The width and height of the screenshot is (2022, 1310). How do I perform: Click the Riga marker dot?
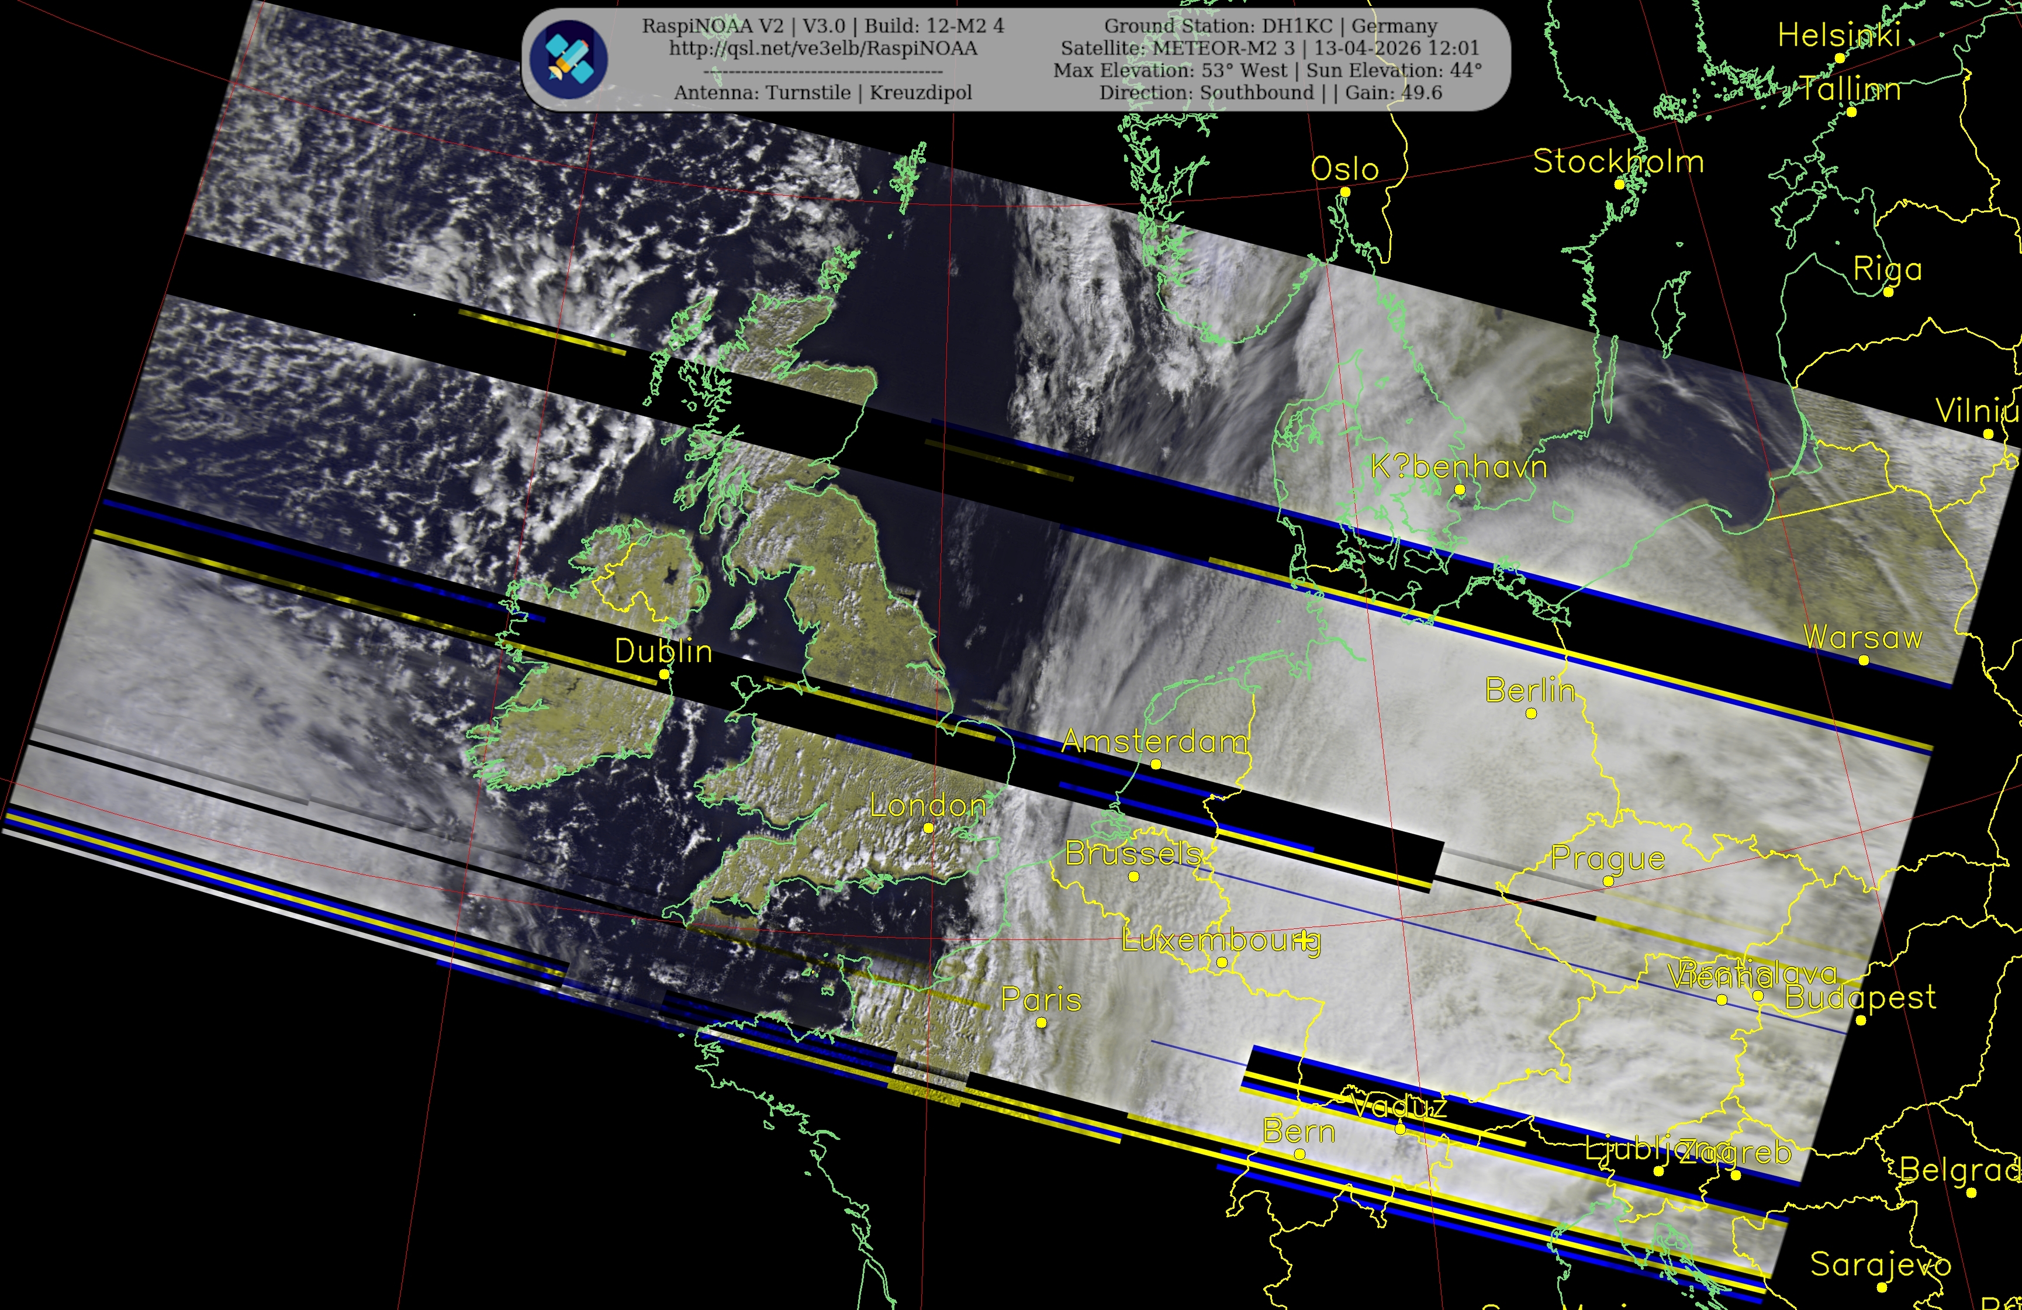click(x=1889, y=291)
